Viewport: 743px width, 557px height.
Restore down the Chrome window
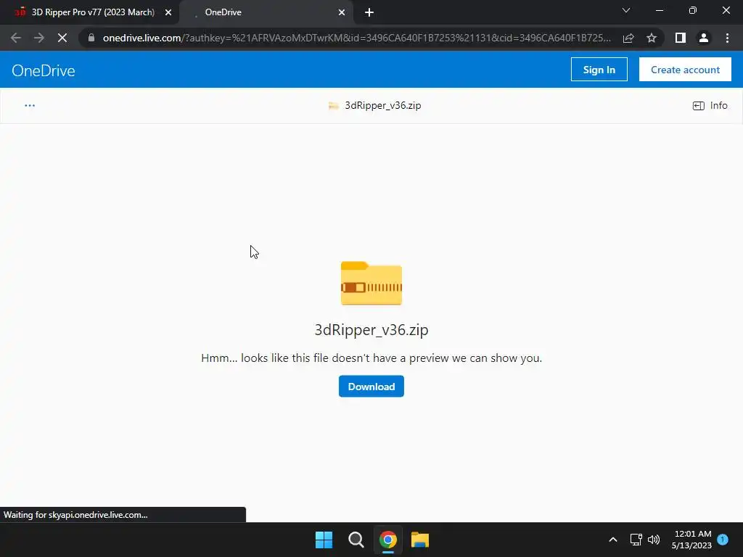(x=693, y=10)
